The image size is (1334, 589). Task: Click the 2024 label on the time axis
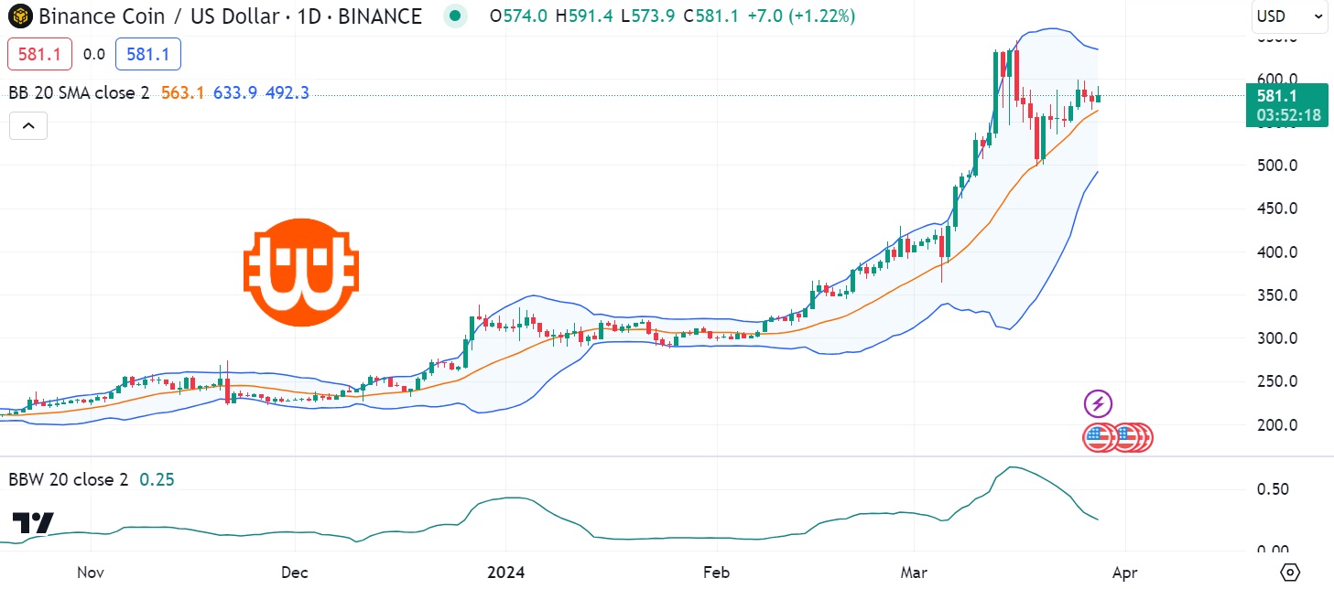tap(506, 573)
